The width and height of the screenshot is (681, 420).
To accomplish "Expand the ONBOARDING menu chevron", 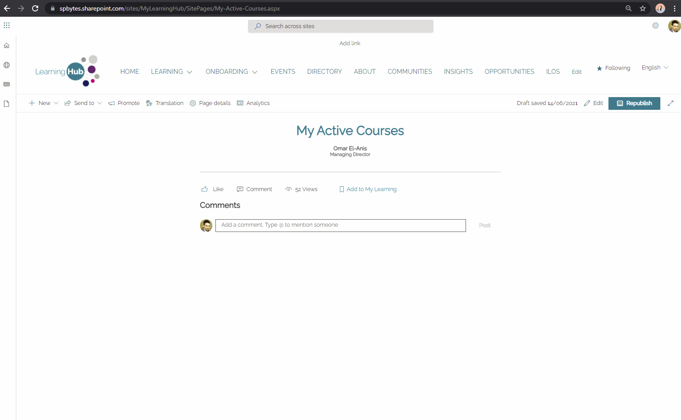I will (255, 72).
